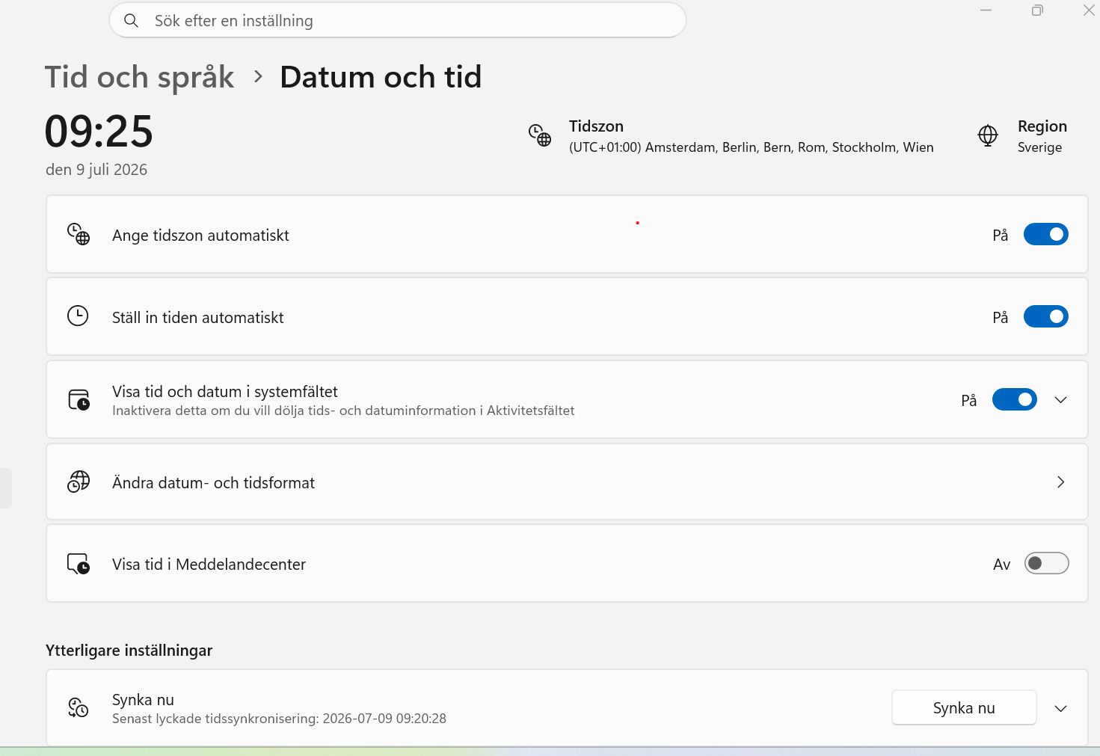The width and height of the screenshot is (1100, 756).
Task: Open the 'Ändra datum- och tidsformat' row
Action: [x=567, y=482]
